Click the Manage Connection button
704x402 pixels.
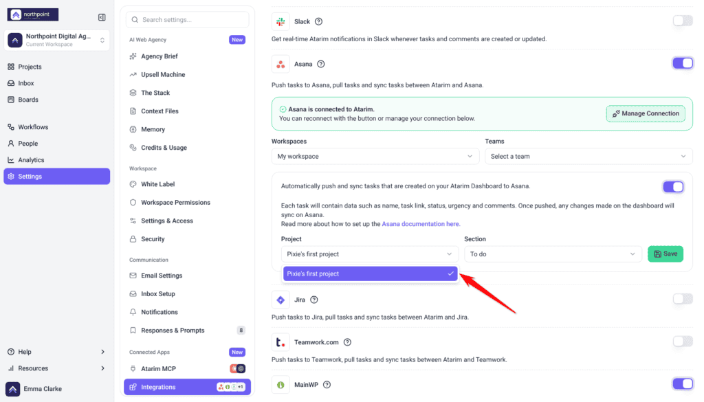tap(646, 113)
